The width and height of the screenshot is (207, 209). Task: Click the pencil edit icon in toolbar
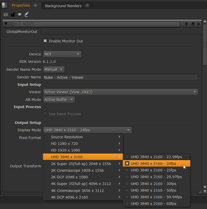coord(26,15)
